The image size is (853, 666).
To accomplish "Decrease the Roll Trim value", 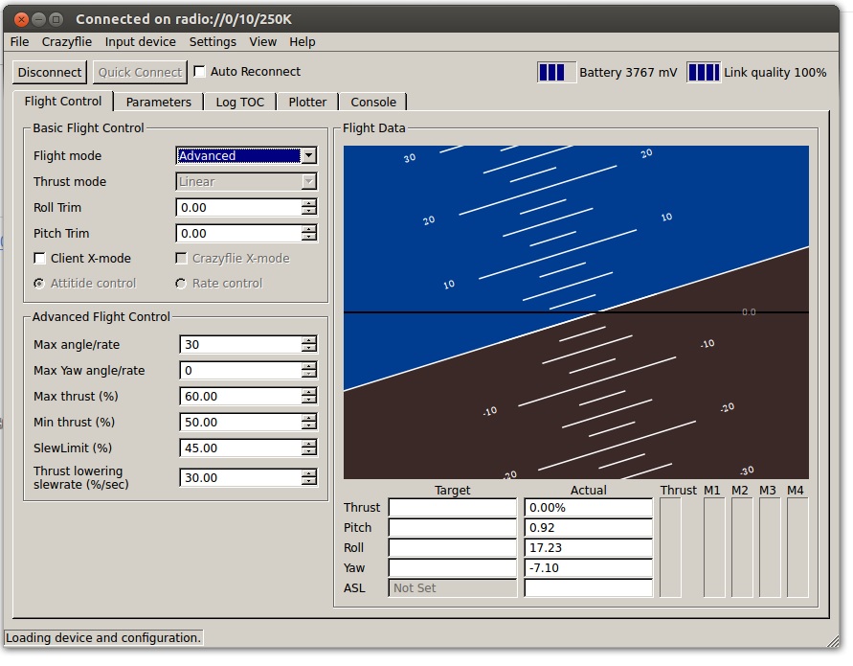I will [x=308, y=211].
